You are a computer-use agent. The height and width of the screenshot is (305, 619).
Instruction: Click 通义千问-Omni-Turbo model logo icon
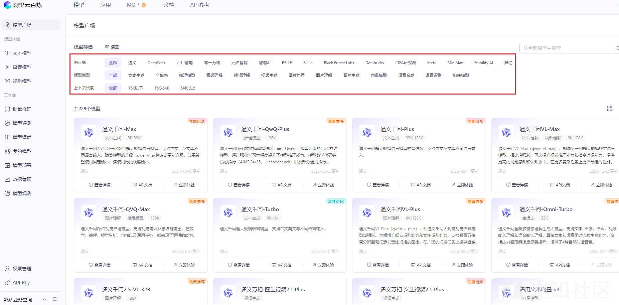click(506, 213)
